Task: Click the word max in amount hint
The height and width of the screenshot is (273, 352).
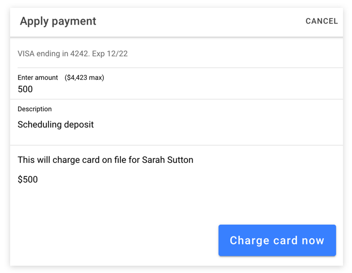Action: point(95,78)
